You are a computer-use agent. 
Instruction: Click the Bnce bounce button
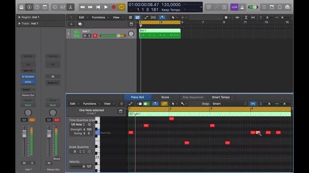pos(56,159)
